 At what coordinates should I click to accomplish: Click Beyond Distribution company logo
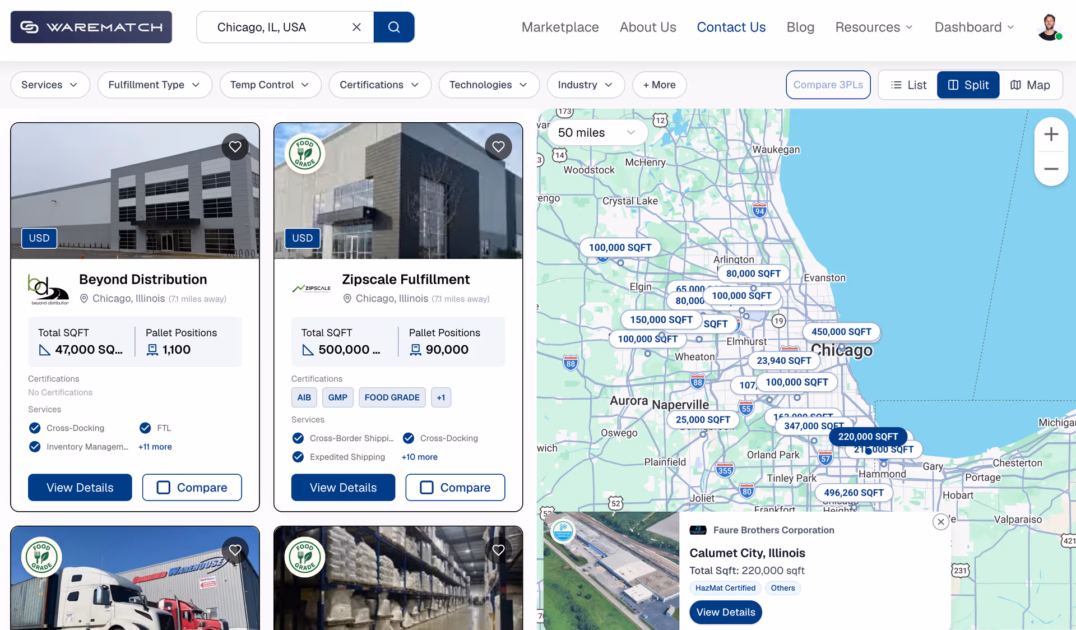(x=49, y=289)
